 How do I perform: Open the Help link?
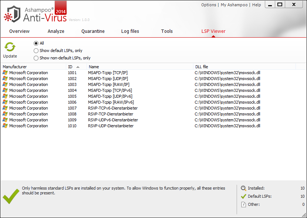click(256, 5)
